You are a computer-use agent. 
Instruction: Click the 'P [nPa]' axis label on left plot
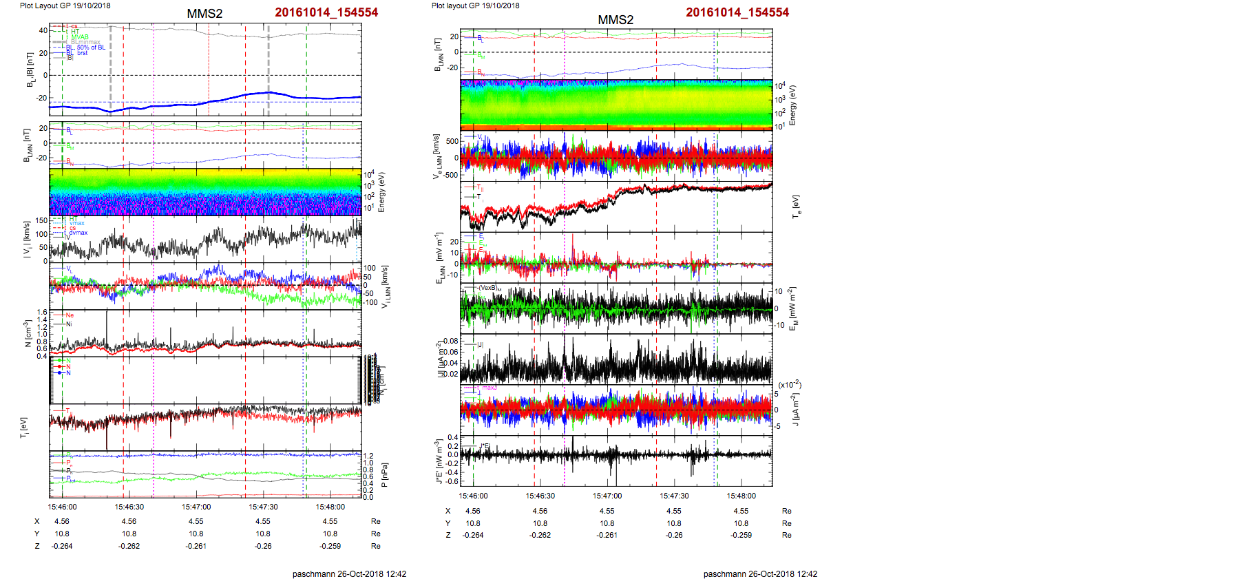[x=385, y=475]
